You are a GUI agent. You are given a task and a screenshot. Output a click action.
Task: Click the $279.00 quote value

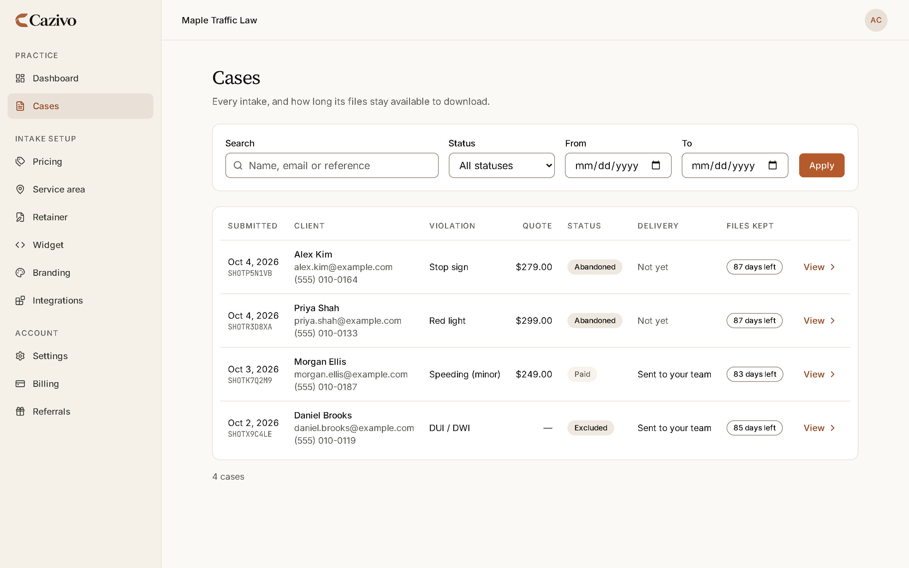(534, 267)
